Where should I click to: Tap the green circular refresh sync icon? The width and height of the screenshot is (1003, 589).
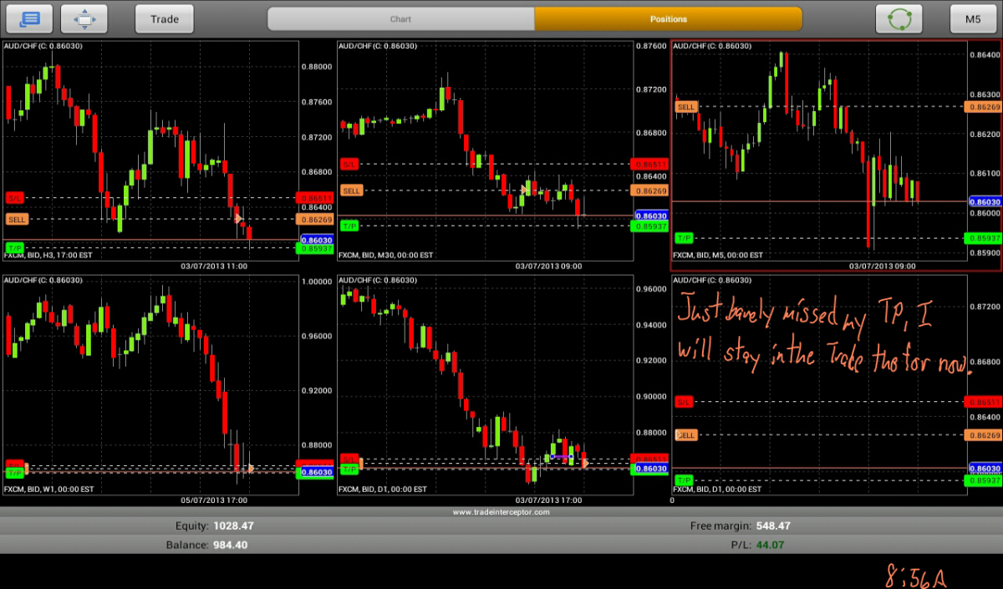pyautogui.click(x=899, y=18)
